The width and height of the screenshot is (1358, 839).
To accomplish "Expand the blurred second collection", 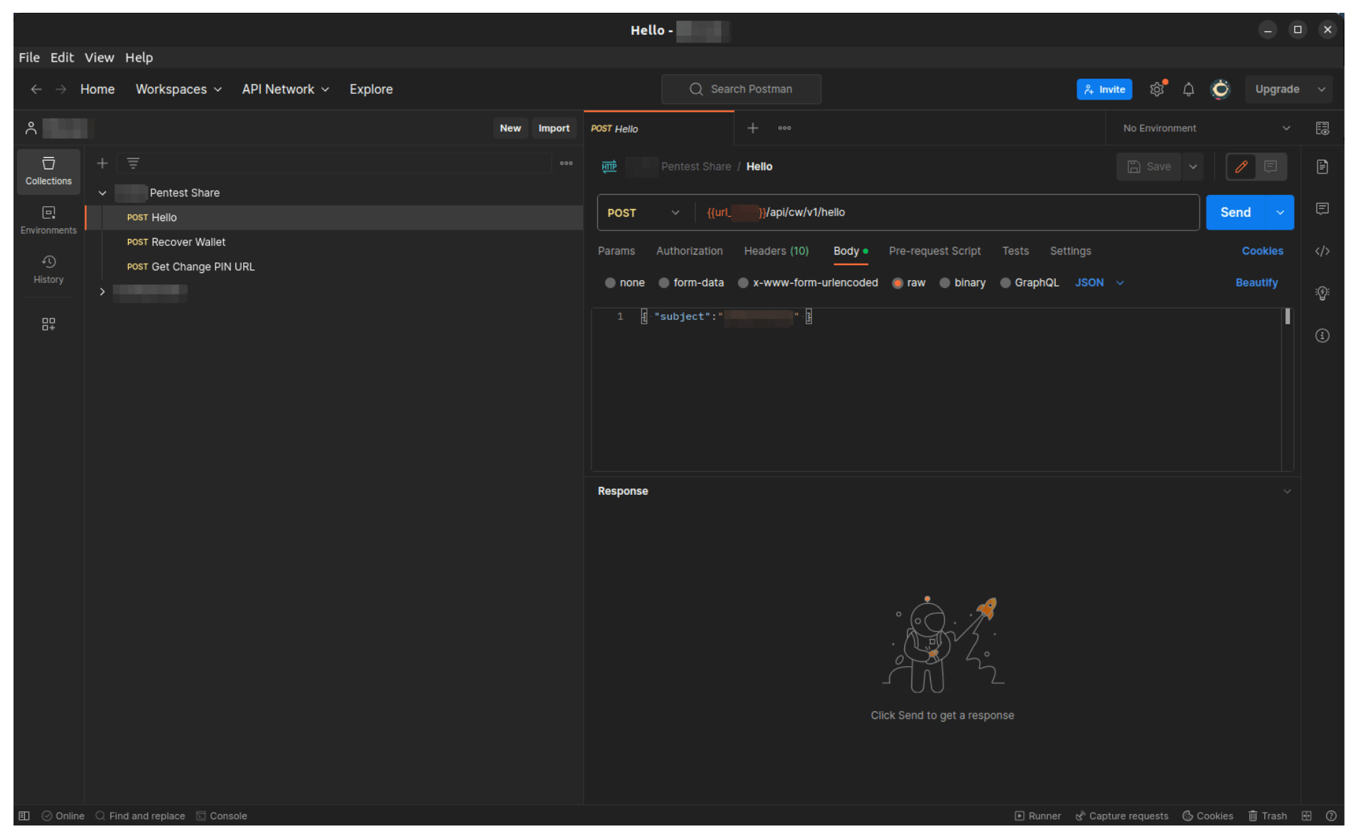I will pyautogui.click(x=102, y=292).
